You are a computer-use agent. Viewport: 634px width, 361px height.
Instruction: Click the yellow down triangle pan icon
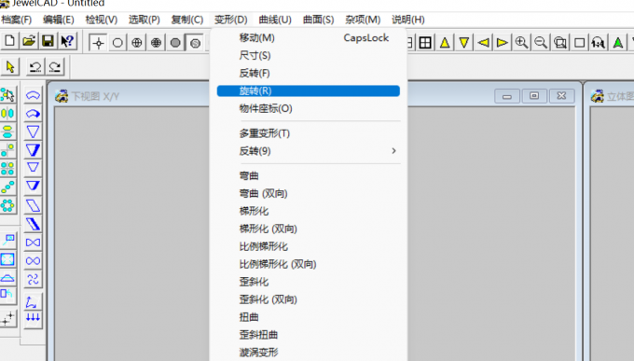(463, 43)
